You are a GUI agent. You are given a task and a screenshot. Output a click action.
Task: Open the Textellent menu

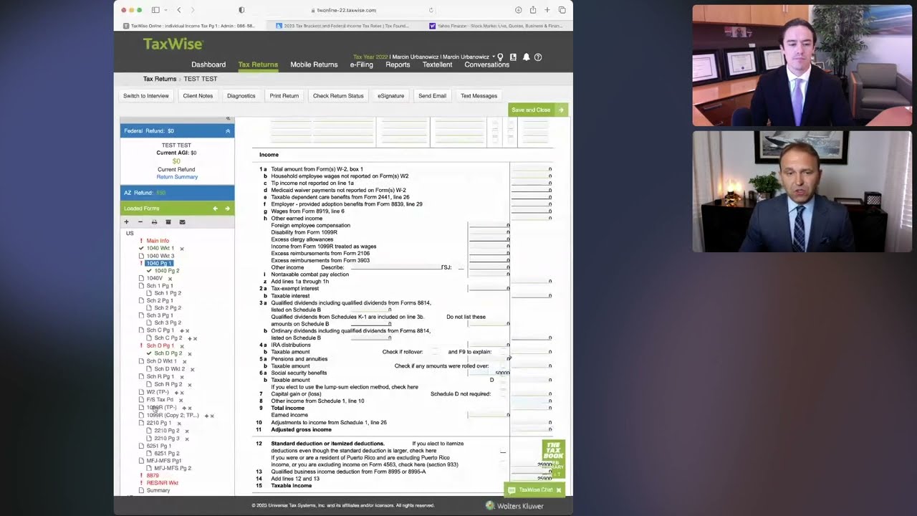tap(437, 64)
